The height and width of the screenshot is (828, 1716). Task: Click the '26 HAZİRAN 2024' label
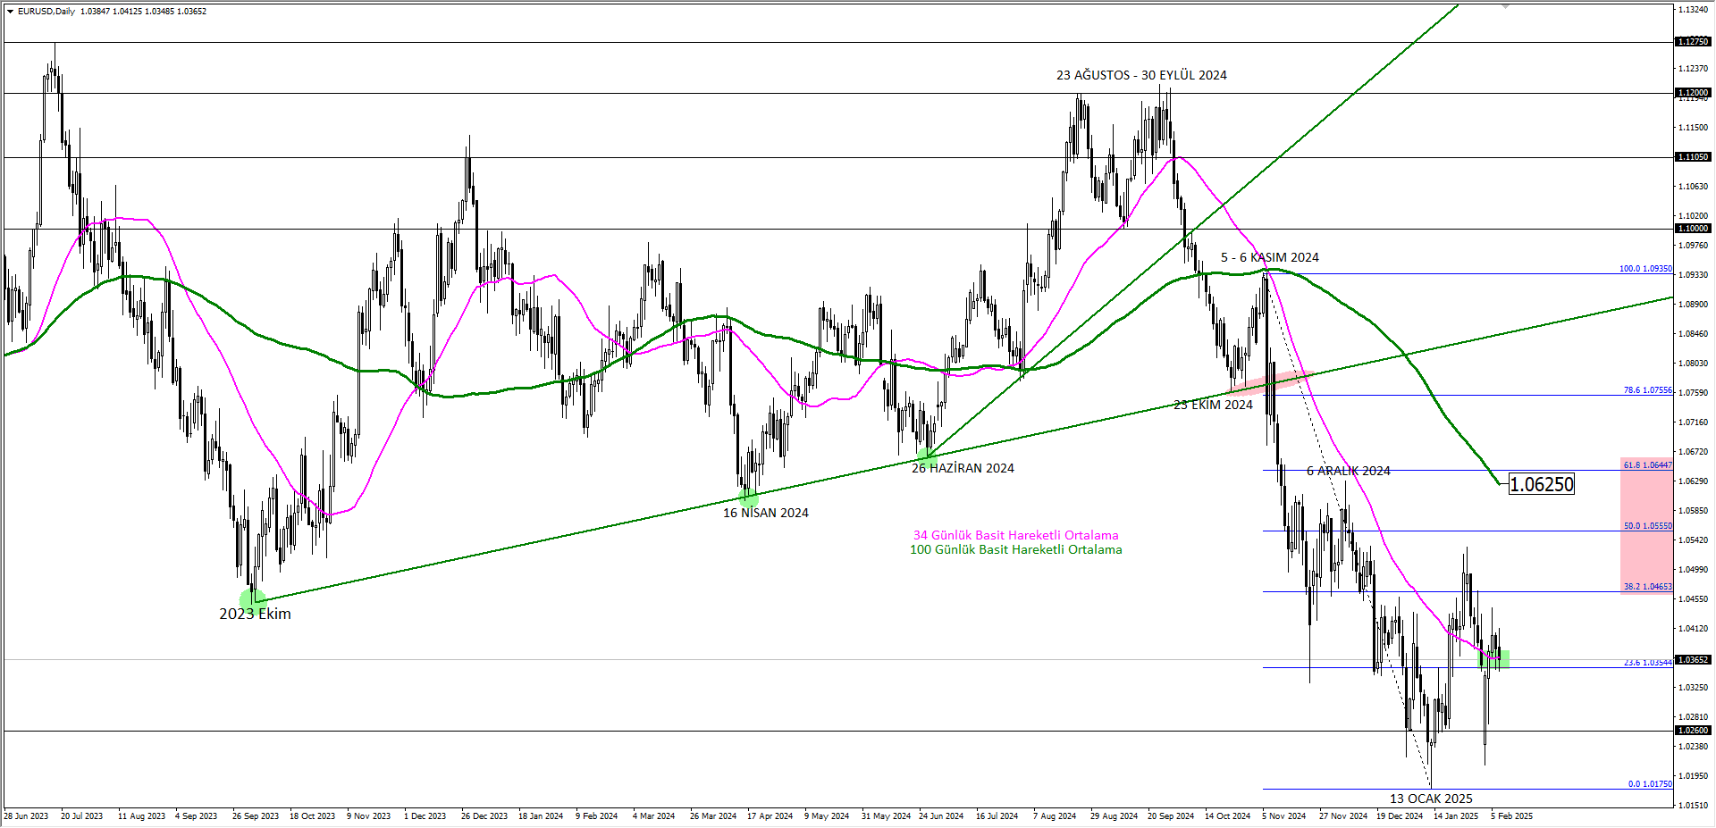(963, 468)
